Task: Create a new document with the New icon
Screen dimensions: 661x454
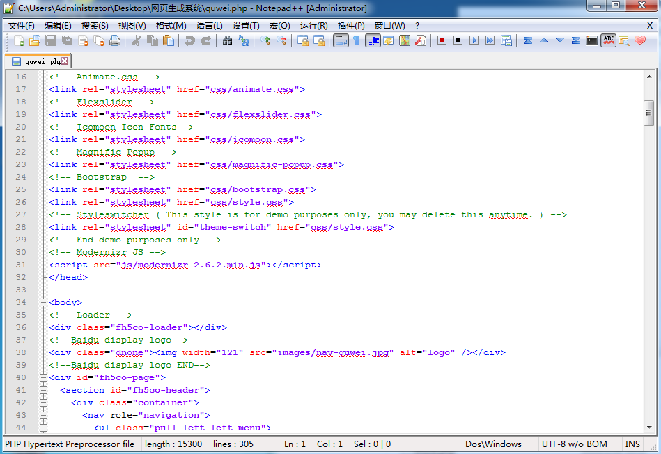Action: 19,40
